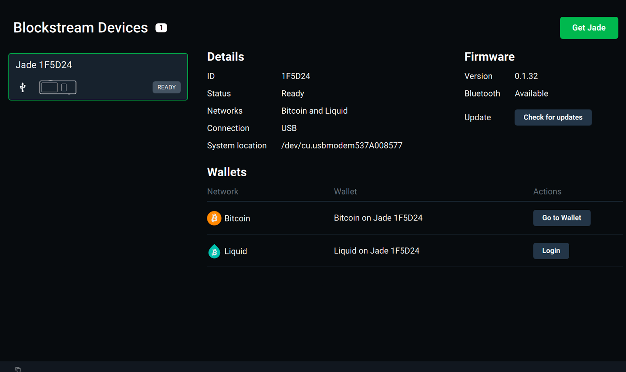The height and width of the screenshot is (372, 626).
Task: Click the Update label in Firmware
Action: pyautogui.click(x=477, y=118)
